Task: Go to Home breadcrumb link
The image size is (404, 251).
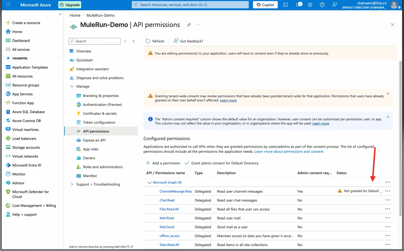Action: (x=75, y=15)
